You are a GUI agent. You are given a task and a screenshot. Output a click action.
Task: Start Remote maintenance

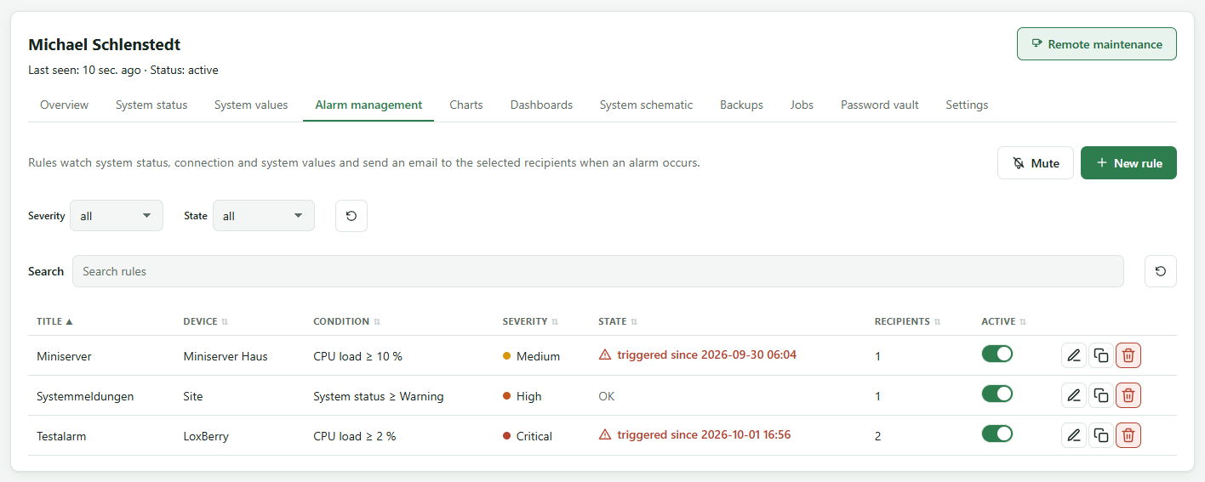[x=1097, y=44]
